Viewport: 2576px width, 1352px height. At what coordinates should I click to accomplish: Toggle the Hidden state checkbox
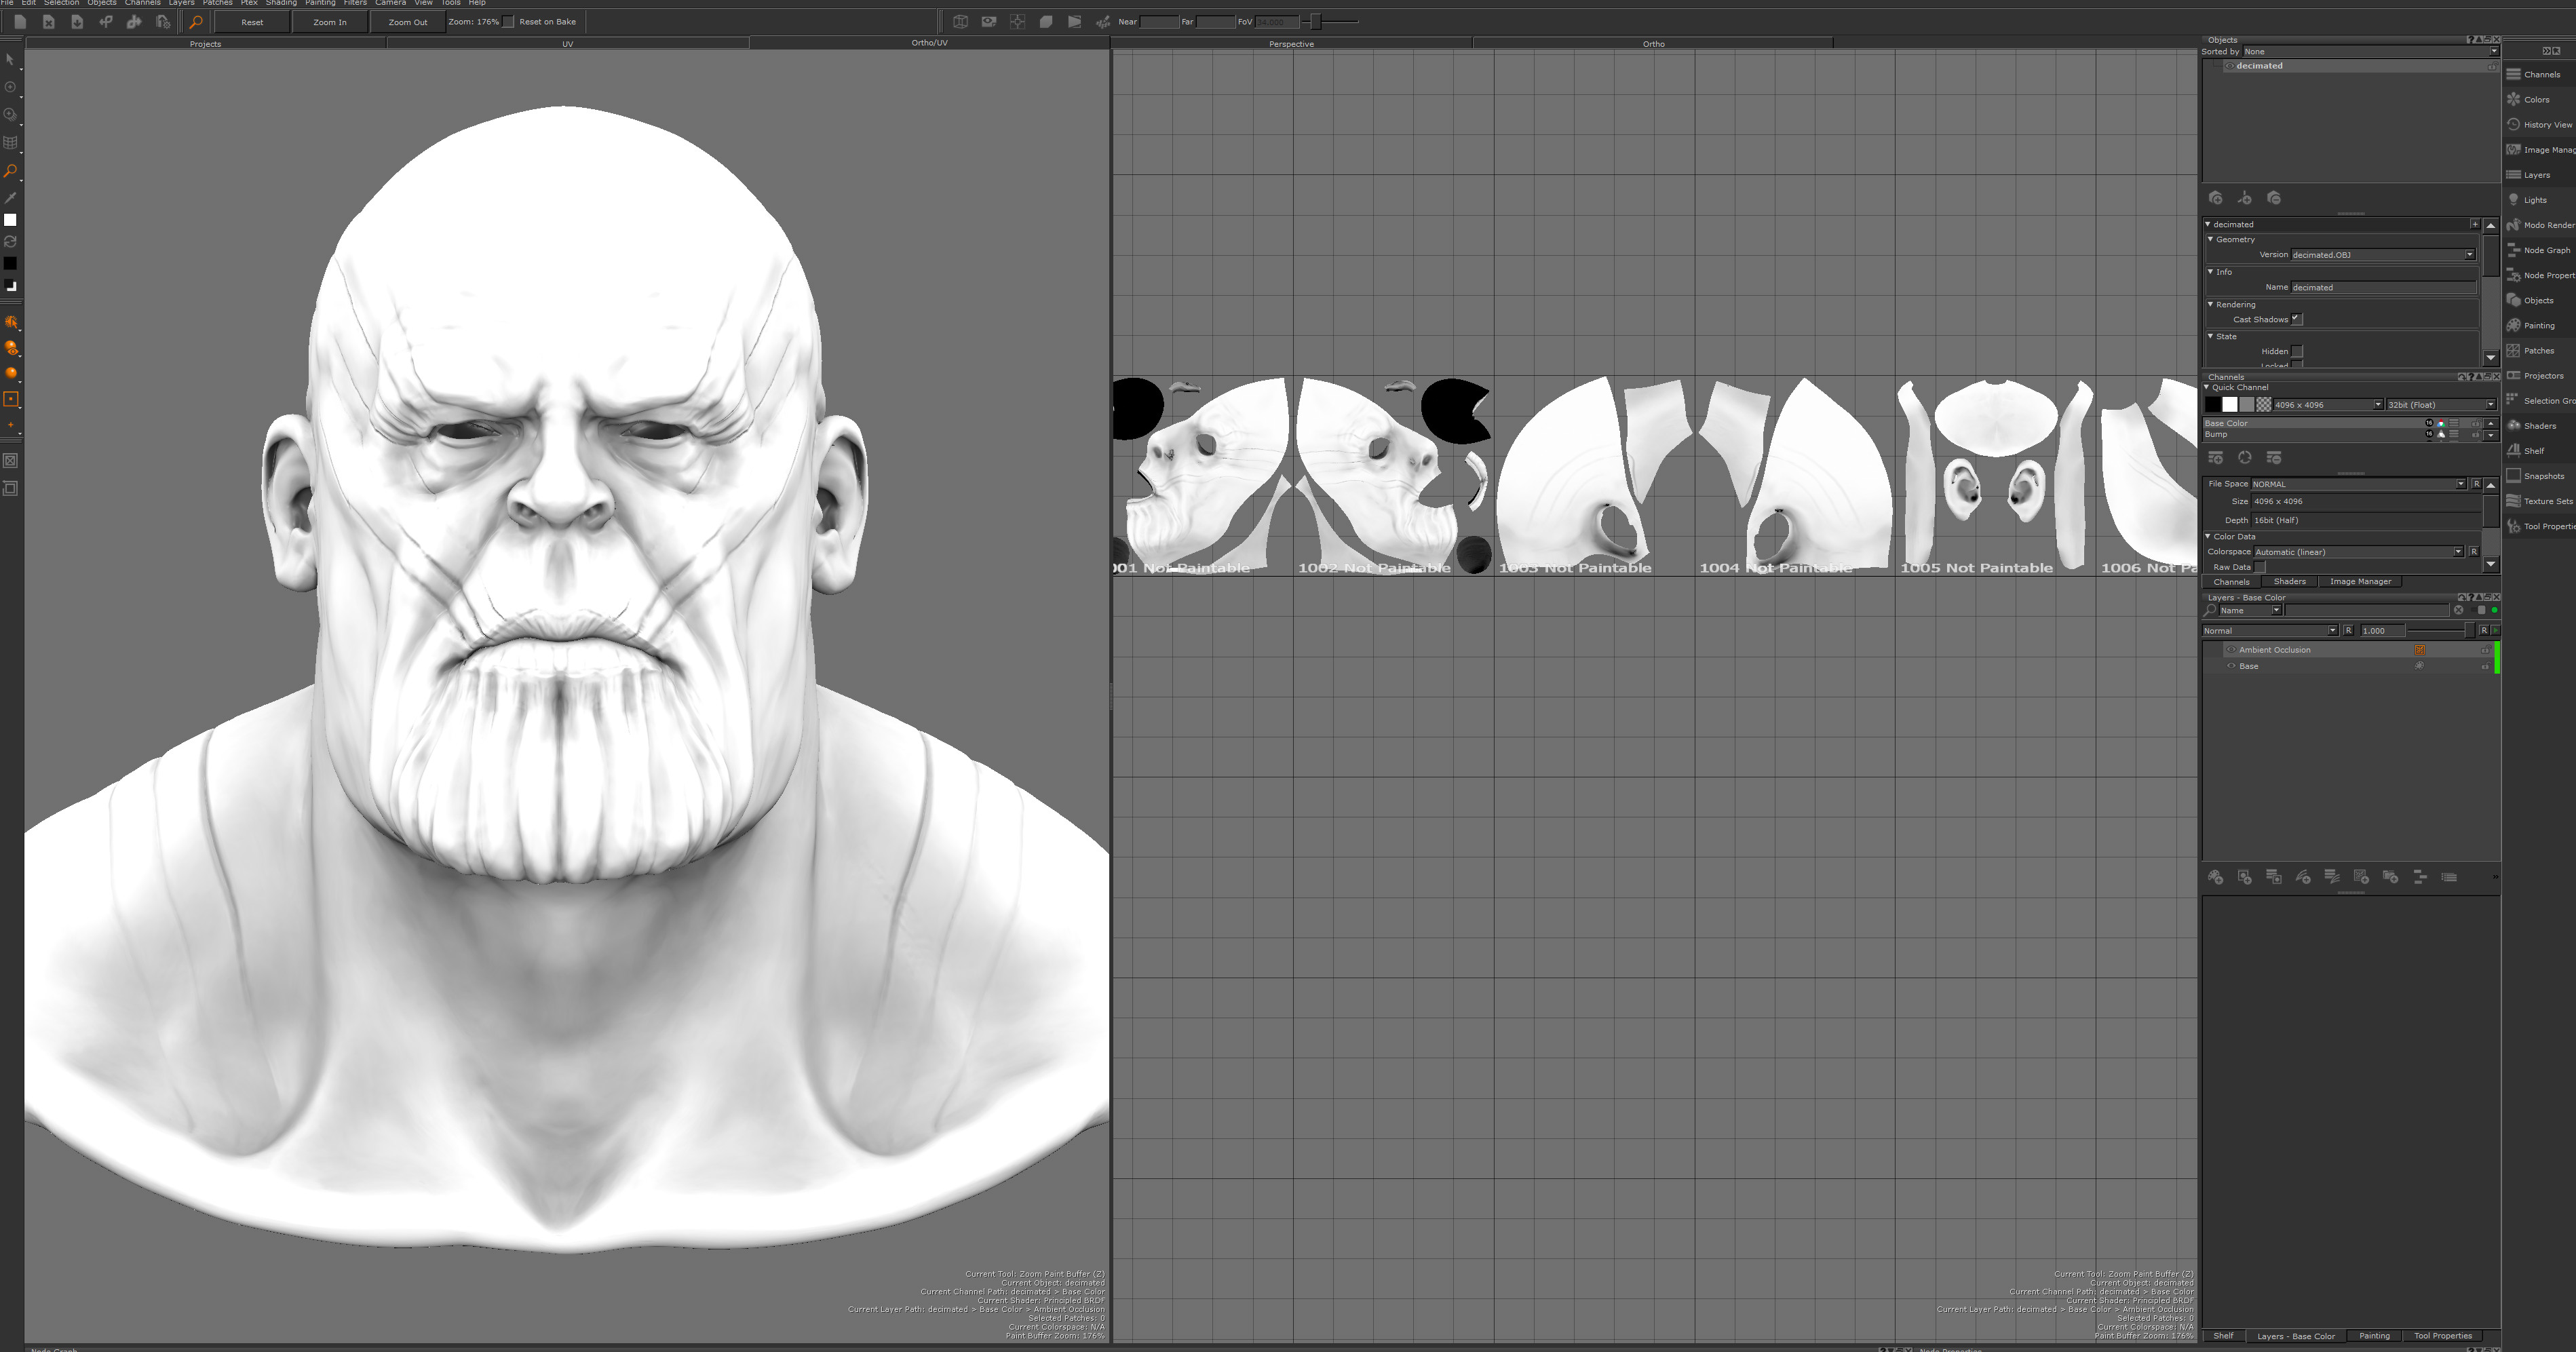tap(2297, 351)
